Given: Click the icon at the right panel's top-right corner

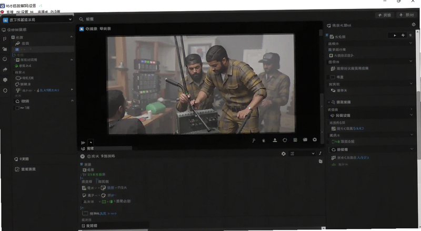Looking at the screenshot, I should click(x=414, y=25).
